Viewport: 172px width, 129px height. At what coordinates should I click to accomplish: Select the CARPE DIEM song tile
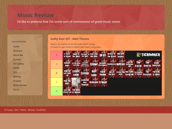tap(76, 73)
